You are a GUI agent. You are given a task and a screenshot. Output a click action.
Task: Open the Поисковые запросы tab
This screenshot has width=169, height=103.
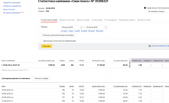point(127,20)
